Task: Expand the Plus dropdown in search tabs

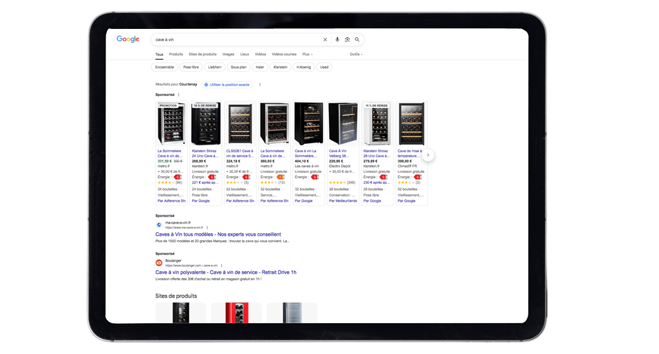Action: [x=308, y=55]
